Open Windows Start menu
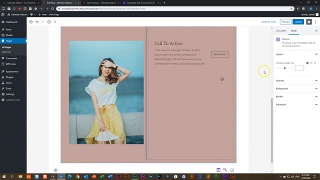 tap(4, 176)
